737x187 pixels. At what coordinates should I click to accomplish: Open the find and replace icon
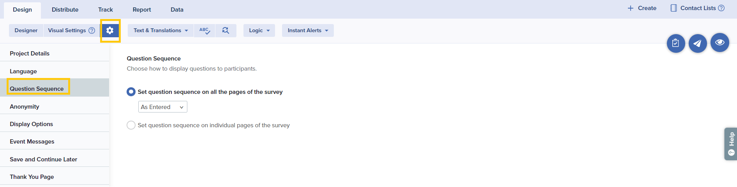click(x=226, y=30)
